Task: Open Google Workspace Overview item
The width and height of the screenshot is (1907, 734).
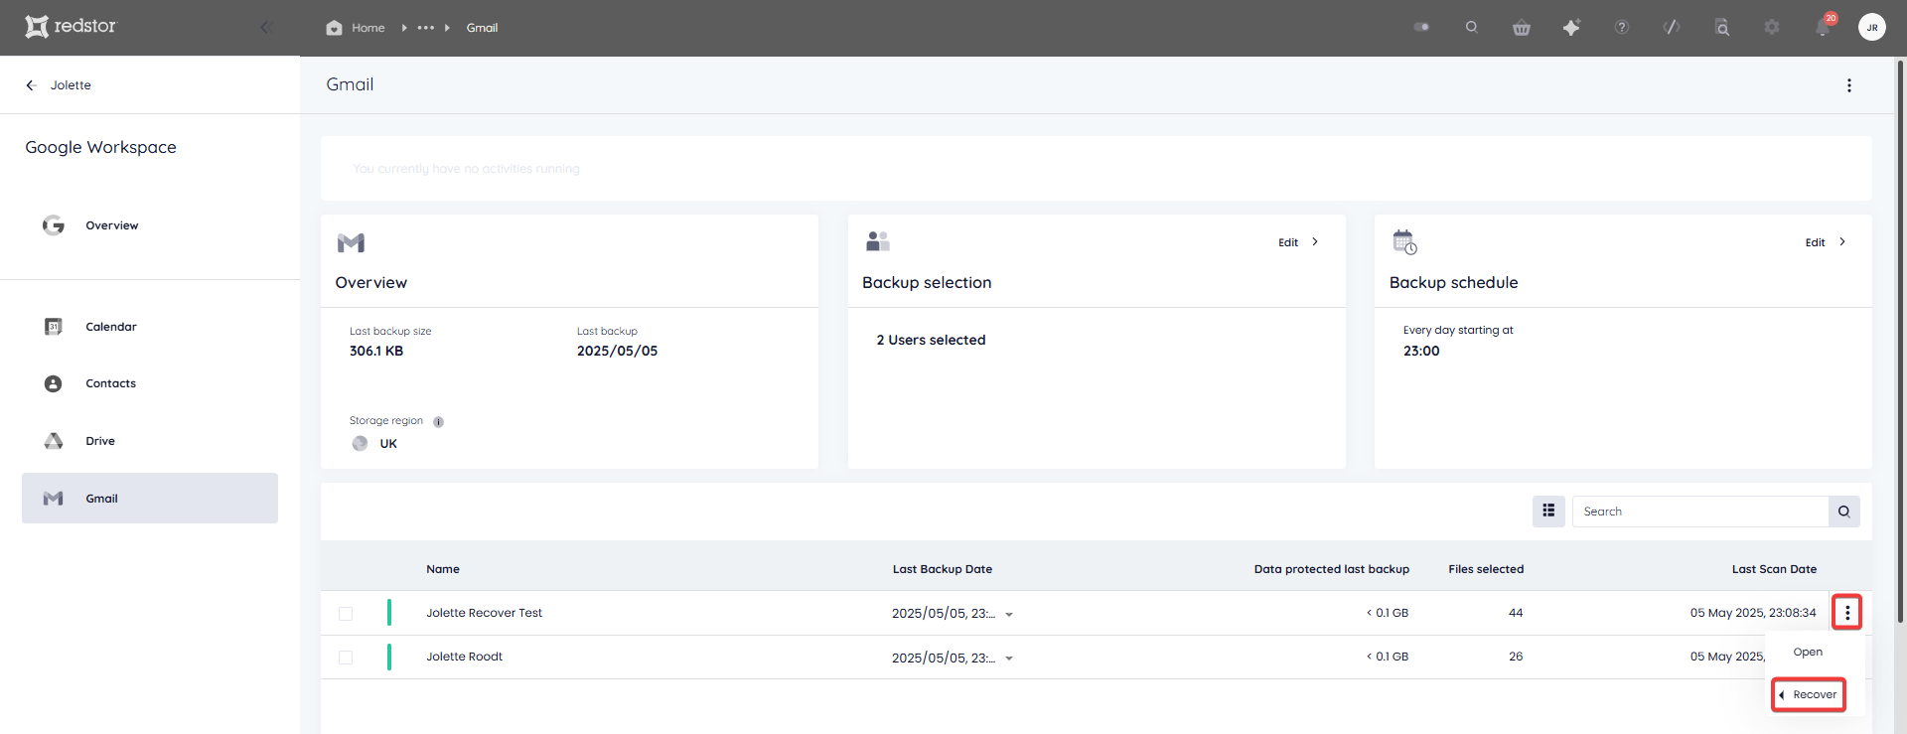Action: pos(150,225)
